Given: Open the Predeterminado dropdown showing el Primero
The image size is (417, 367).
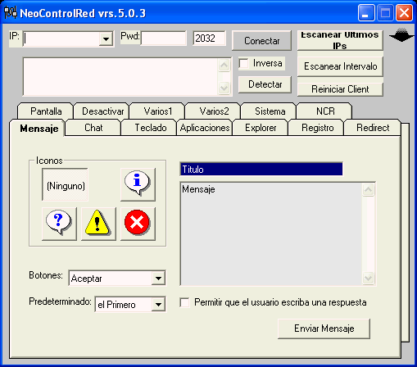Looking at the screenshot, I should [159, 304].
